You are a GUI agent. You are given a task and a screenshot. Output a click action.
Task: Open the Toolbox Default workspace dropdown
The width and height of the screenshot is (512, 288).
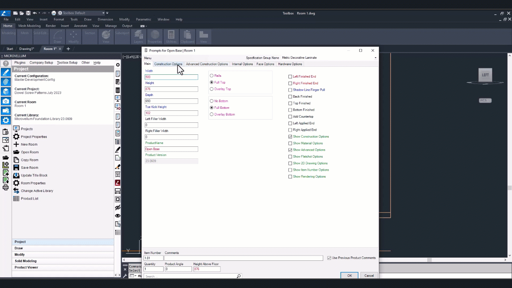(103, 13)
